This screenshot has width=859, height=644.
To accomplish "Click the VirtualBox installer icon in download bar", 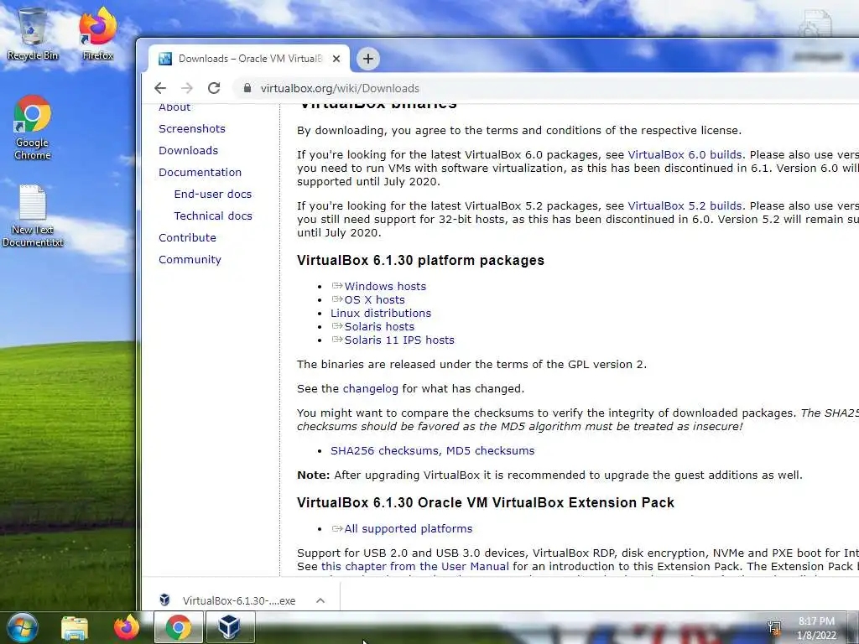I will [x=164, y=600].
